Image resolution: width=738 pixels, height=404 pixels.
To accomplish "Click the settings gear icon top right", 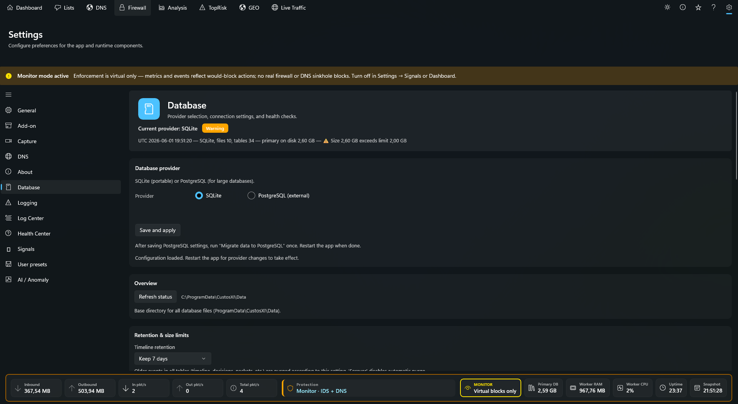I will click(729, 7).
